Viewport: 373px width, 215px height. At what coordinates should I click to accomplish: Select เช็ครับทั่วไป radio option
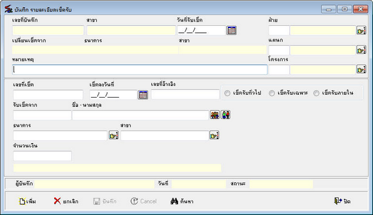click(x=242, y=93)
